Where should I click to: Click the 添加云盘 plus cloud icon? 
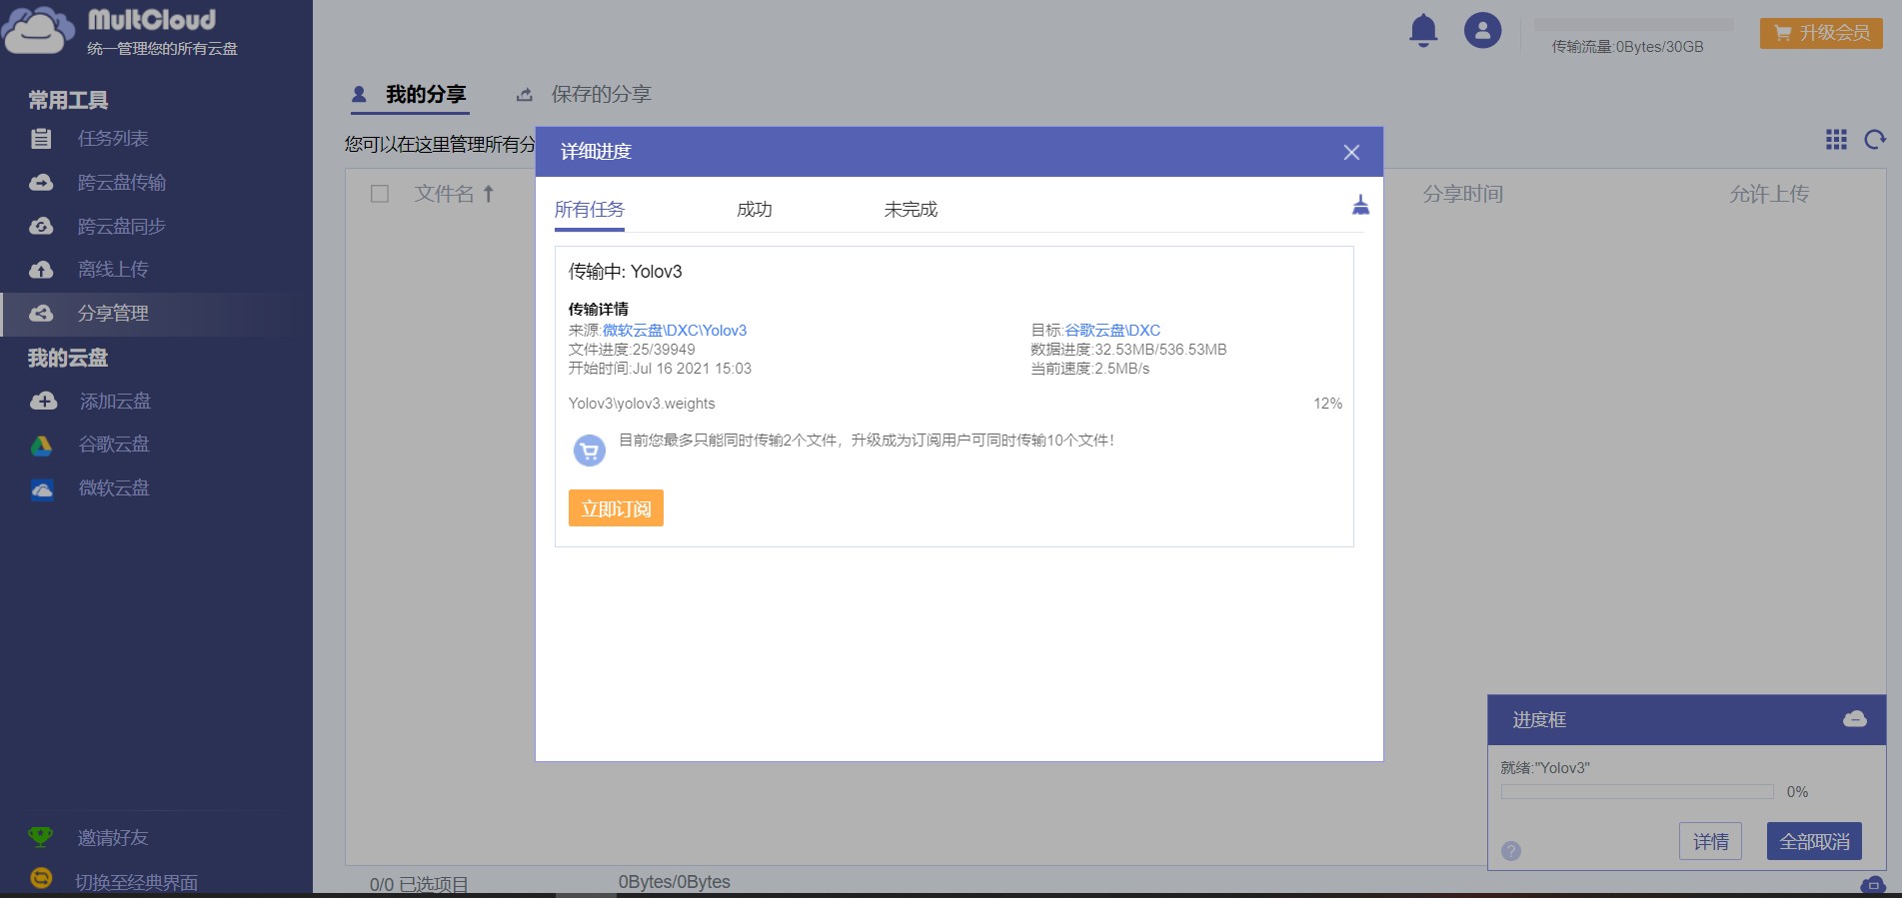pos(43,402)
